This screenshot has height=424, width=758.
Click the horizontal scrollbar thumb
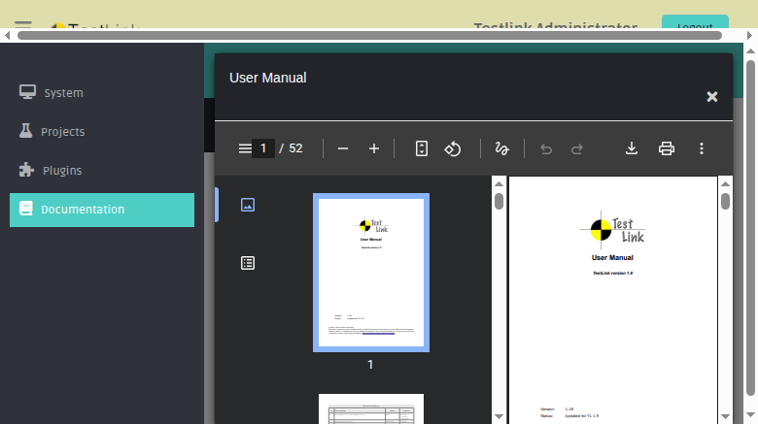point(370,35)
